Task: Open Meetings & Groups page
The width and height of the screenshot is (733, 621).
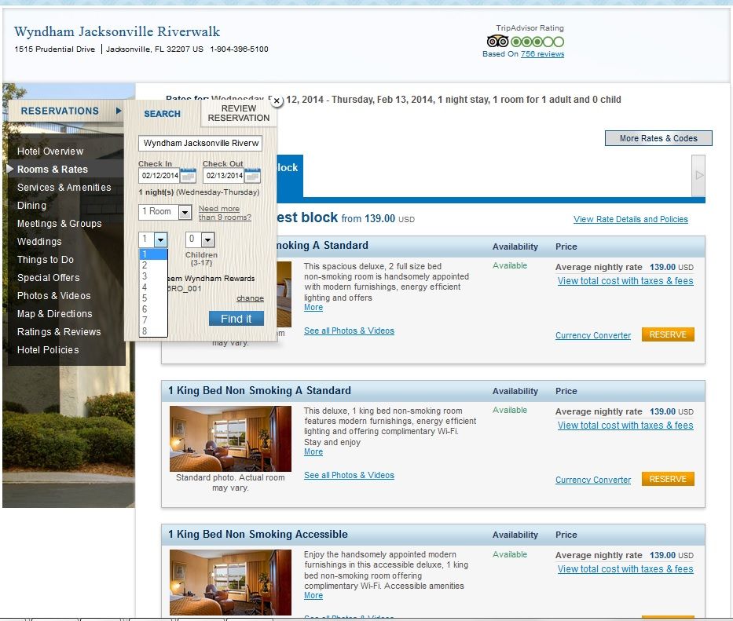Action: tap(60, 223)
